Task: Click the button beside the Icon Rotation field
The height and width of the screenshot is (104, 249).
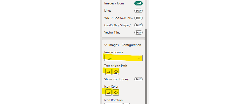Action: 127,103
